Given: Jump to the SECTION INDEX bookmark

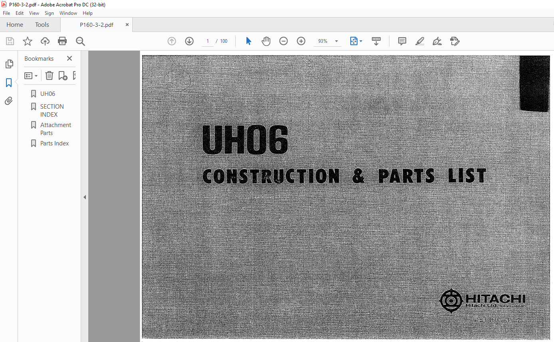Looking at the screenshot, I should pos(52,110).
